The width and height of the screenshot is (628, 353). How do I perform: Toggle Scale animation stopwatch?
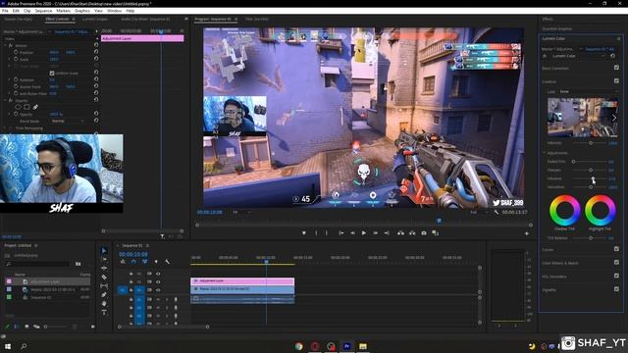pyautogui.click(x=16, y=59)
